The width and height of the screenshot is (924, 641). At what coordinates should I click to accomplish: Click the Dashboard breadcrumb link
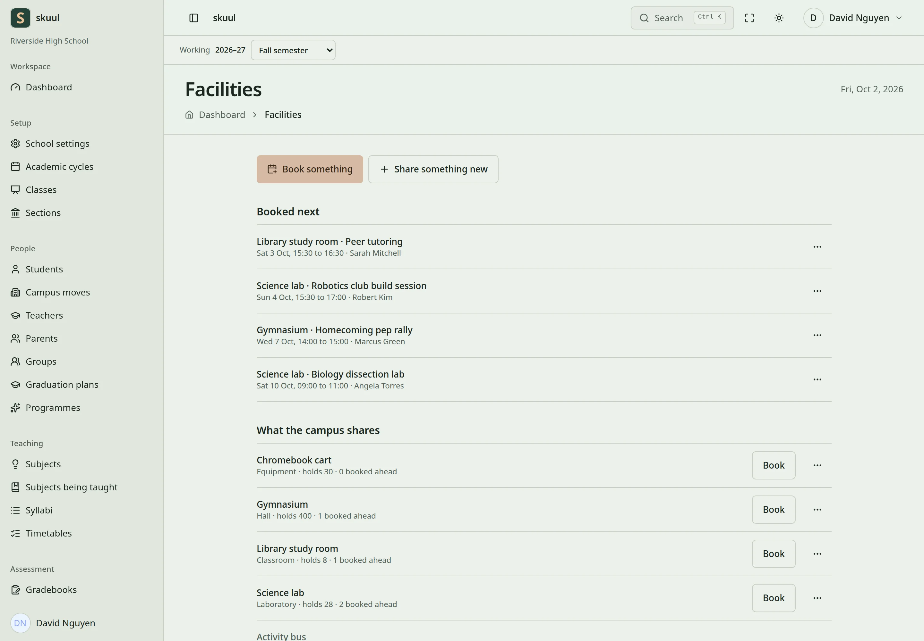tap(222, 115)
